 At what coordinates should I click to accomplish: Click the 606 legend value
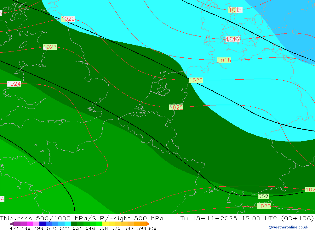(152, 228)
